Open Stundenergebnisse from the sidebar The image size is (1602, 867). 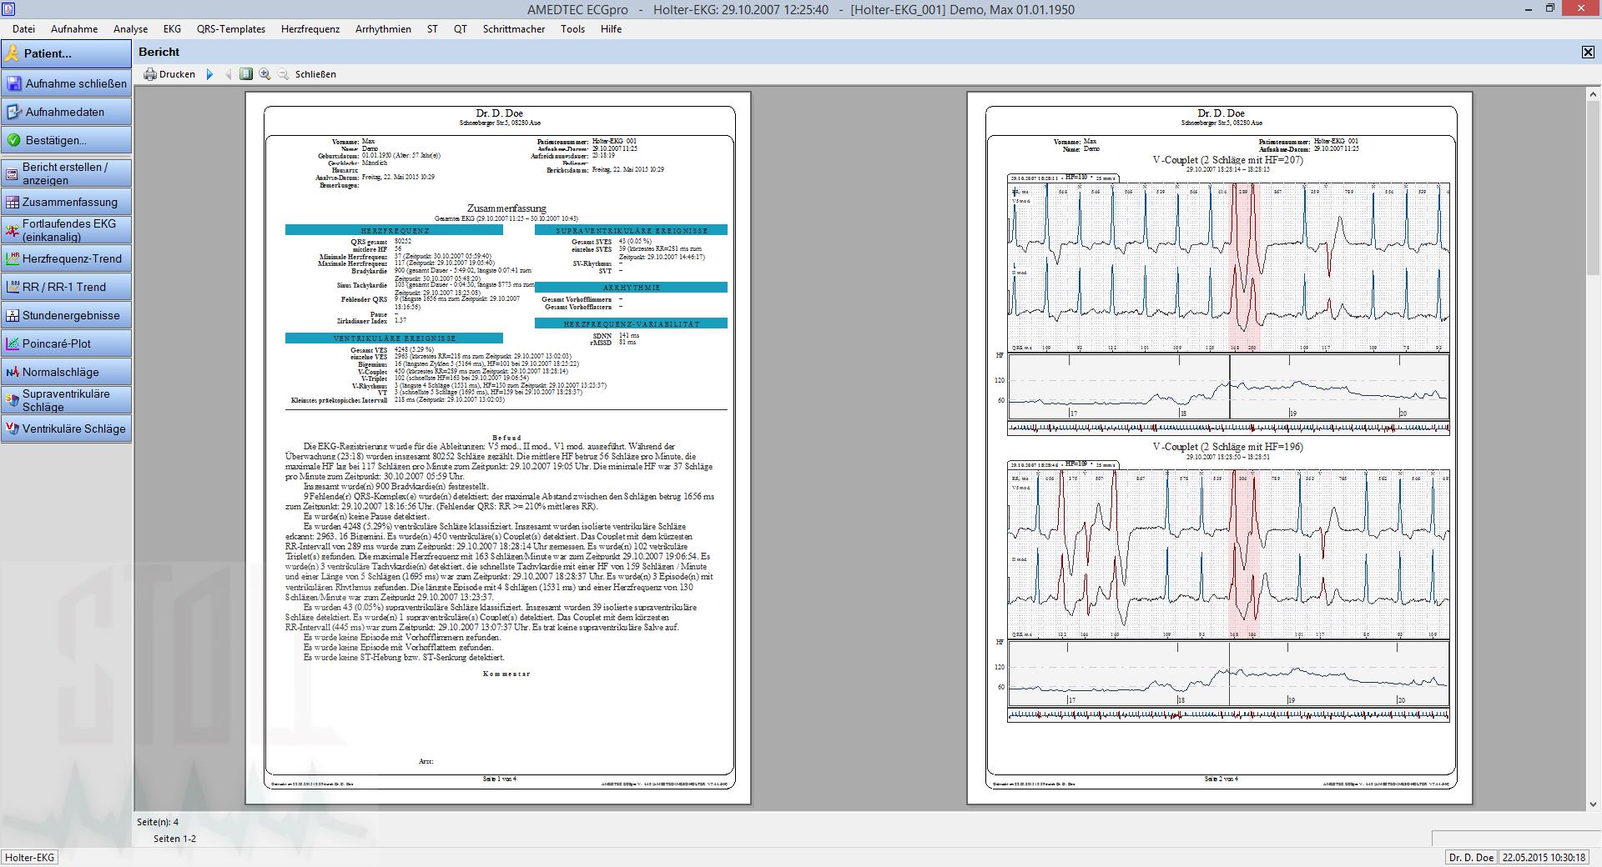tap(67, 315)
